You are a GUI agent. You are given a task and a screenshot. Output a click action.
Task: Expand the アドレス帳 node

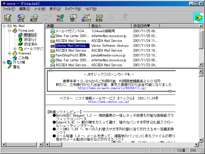[x=4, y=62]
